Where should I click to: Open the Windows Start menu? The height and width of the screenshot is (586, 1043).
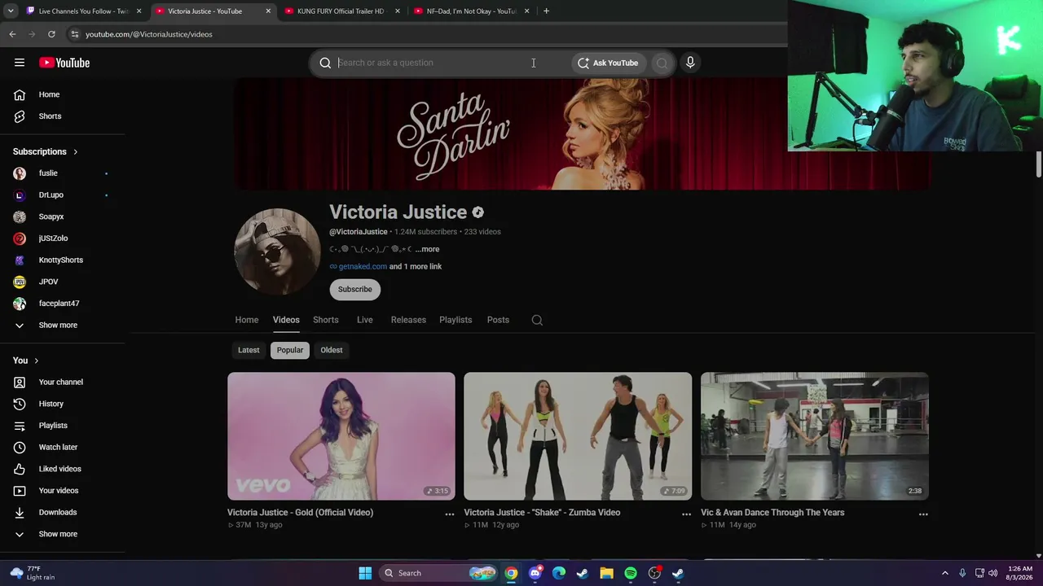tap(365, 573)
